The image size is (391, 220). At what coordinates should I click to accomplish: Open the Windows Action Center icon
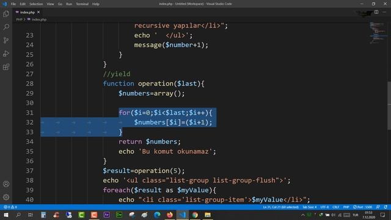[383, 215]
